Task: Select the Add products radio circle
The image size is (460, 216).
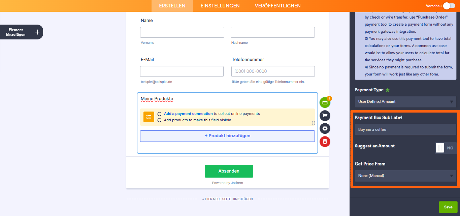Action: click(x=159, y=120)
